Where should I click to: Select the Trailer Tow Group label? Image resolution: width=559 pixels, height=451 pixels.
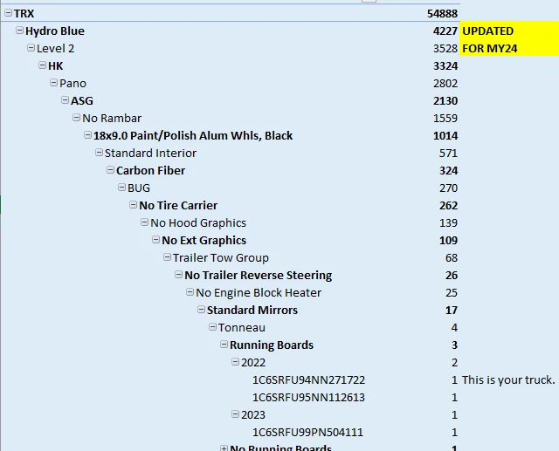point(221,257)
